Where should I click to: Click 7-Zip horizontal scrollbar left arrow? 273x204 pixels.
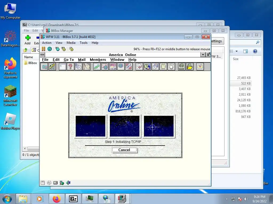(x=25, y=149)
